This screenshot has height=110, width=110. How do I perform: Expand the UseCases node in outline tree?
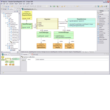point(4,15)
